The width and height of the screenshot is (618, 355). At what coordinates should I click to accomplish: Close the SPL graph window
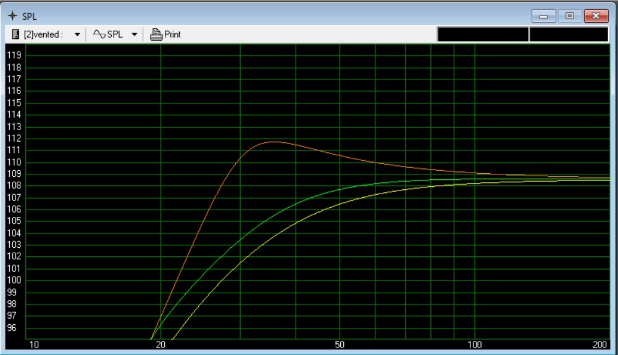click(595, 16)
